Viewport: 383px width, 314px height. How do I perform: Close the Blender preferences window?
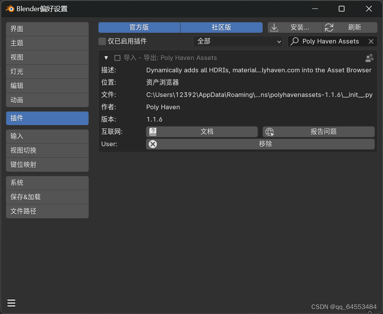(x=369, y=9)
